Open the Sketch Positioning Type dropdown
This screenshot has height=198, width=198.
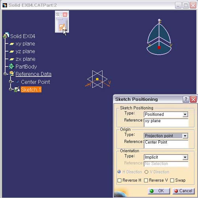[x=185, y=114]
